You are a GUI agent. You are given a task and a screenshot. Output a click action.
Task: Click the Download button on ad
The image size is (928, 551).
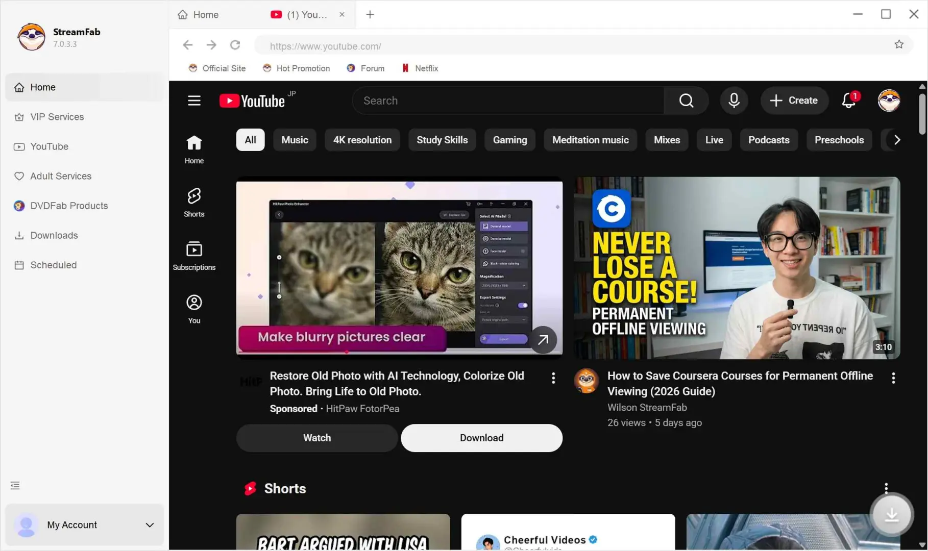tap(481, 438)
